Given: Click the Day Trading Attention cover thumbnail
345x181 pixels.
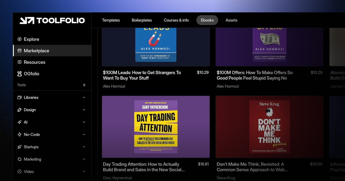Looking at the screenshot, I should pyautogui.click(x=156, y=127).
